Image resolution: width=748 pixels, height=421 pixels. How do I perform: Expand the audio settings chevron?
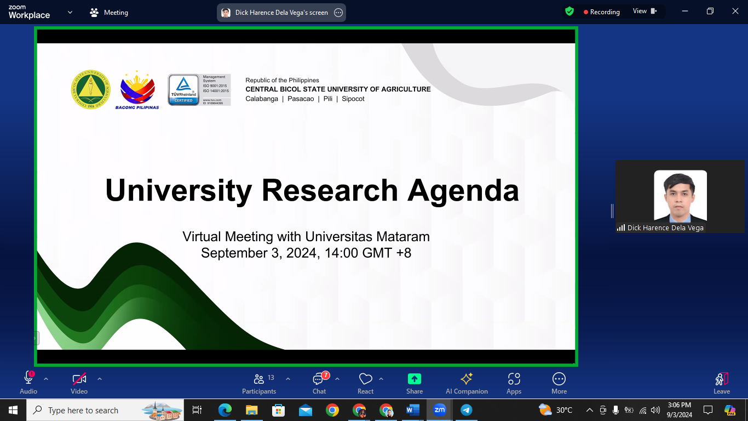pyautogui.click(x=46, y=379)
